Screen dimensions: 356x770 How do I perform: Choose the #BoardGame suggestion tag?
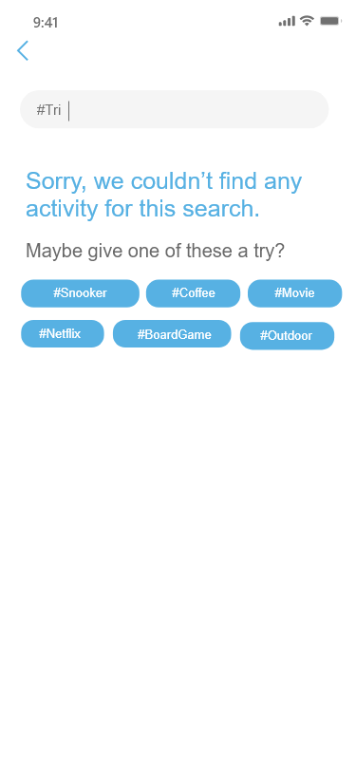[172, 334]
